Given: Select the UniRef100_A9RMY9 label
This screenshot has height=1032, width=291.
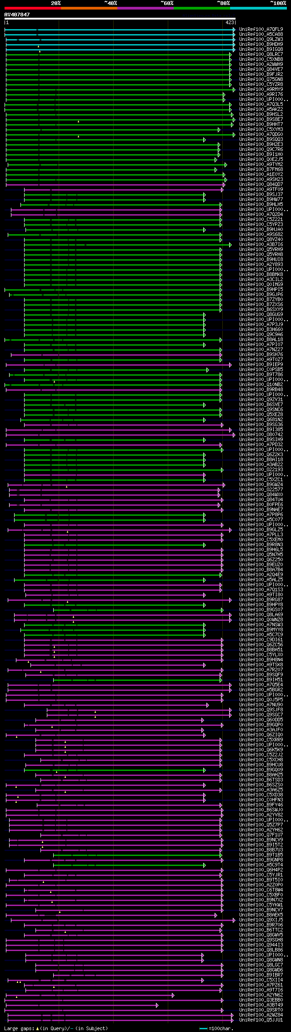Looking at the screenshot, I should click(x=261, y=89).
